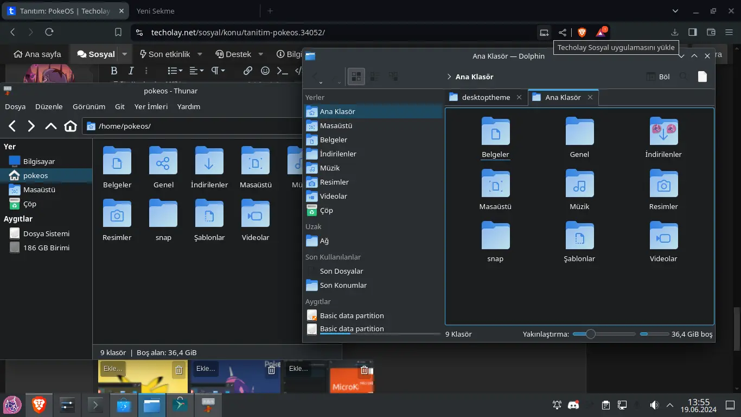Image resolution: width=741 pixels, height=417 pixels.
Task: Open the Dosya menu in Thunar
Action: [x=15, y=106]
